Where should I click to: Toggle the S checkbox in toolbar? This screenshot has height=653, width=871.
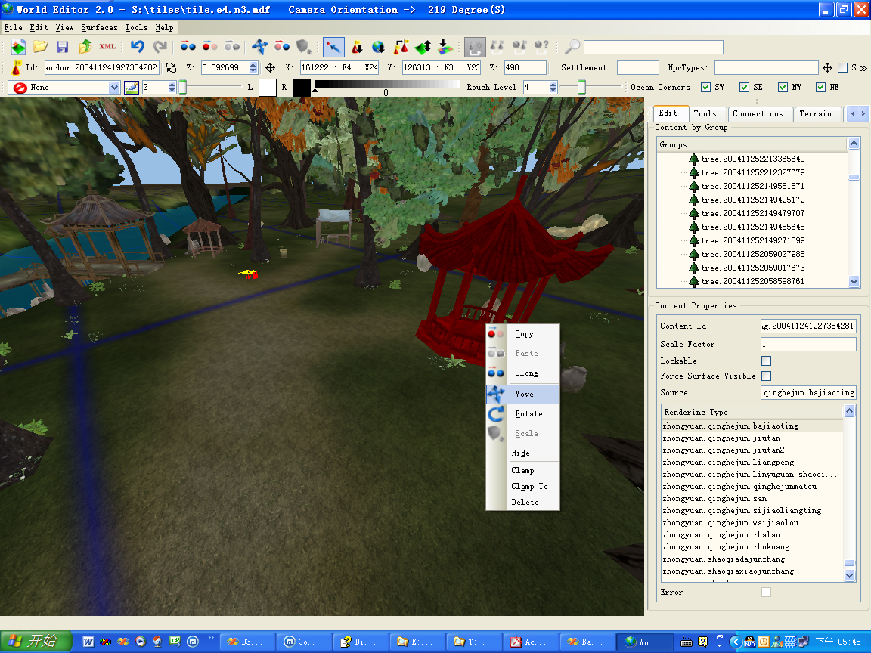[x=843, y=68]
